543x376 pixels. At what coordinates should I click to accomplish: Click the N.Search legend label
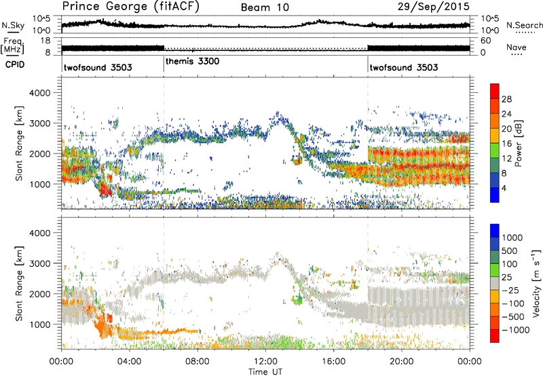tap(524, 25)
